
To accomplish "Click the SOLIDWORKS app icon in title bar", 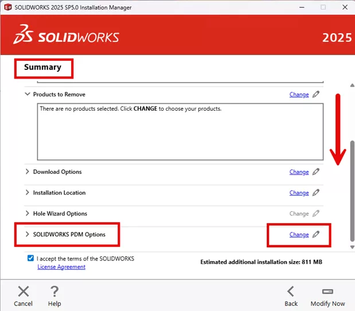I will click(x=8, y=7).
